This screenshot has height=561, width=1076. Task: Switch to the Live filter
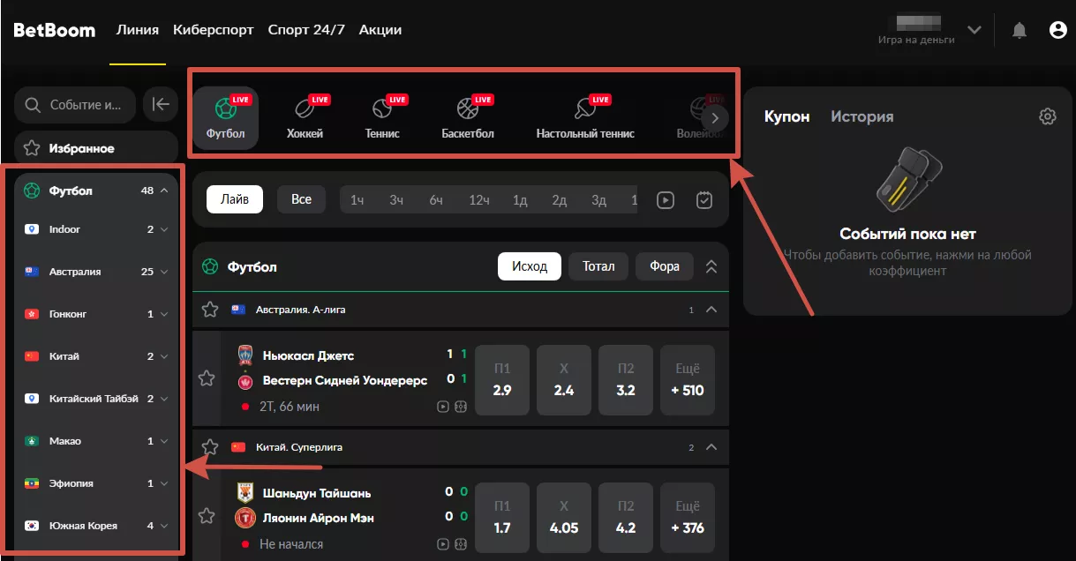[235, 199]
